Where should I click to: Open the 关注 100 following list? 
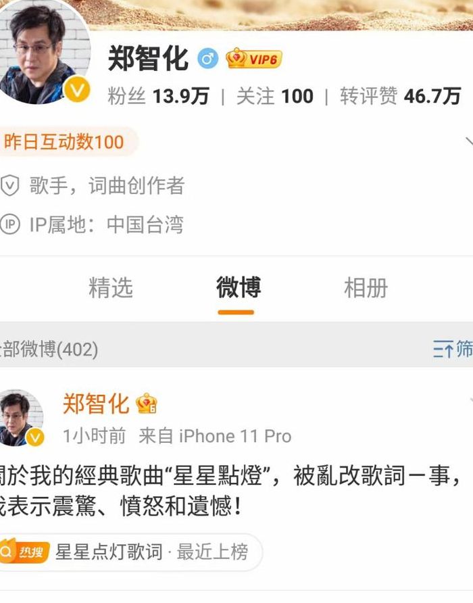click(x=275, y=96)
